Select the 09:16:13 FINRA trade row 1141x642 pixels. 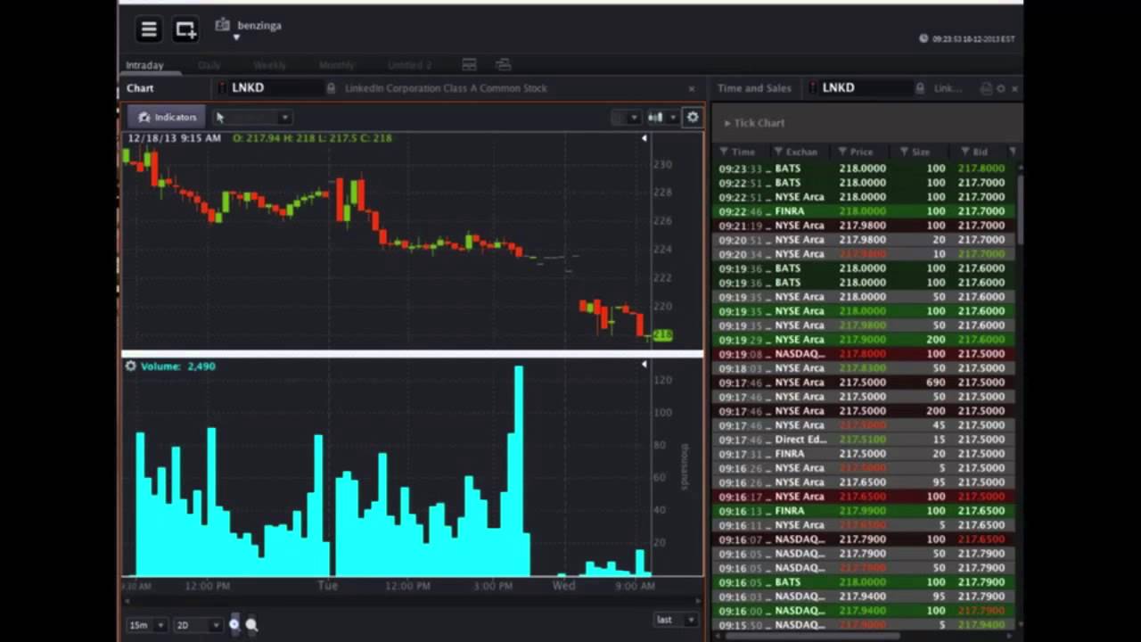point(864,511)
